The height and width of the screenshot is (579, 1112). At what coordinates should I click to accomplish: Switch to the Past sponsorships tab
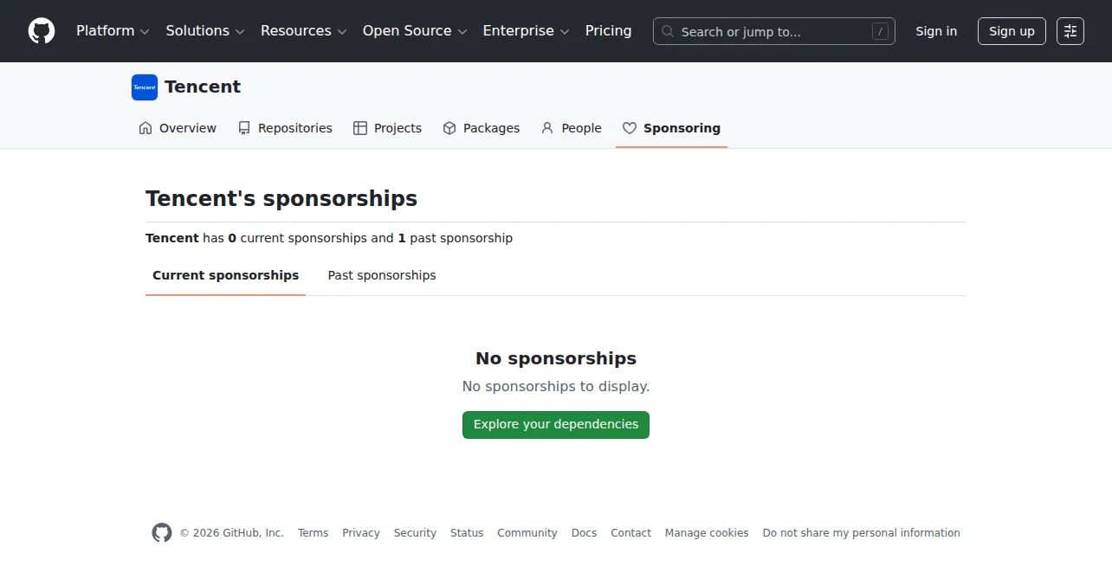pyautogui.click(x=382, y=275)
